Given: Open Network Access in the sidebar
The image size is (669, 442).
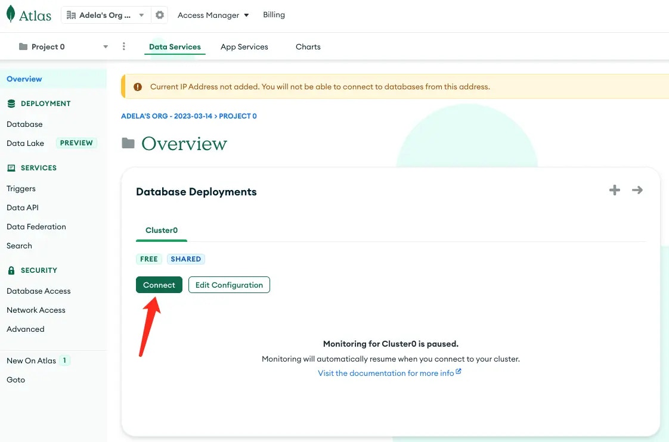Looking at the screenshot, I should coord(36,310).
